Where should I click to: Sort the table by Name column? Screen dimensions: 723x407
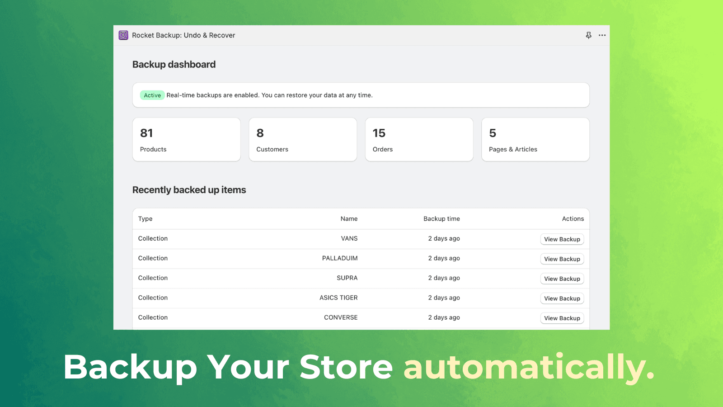[349, 218]
